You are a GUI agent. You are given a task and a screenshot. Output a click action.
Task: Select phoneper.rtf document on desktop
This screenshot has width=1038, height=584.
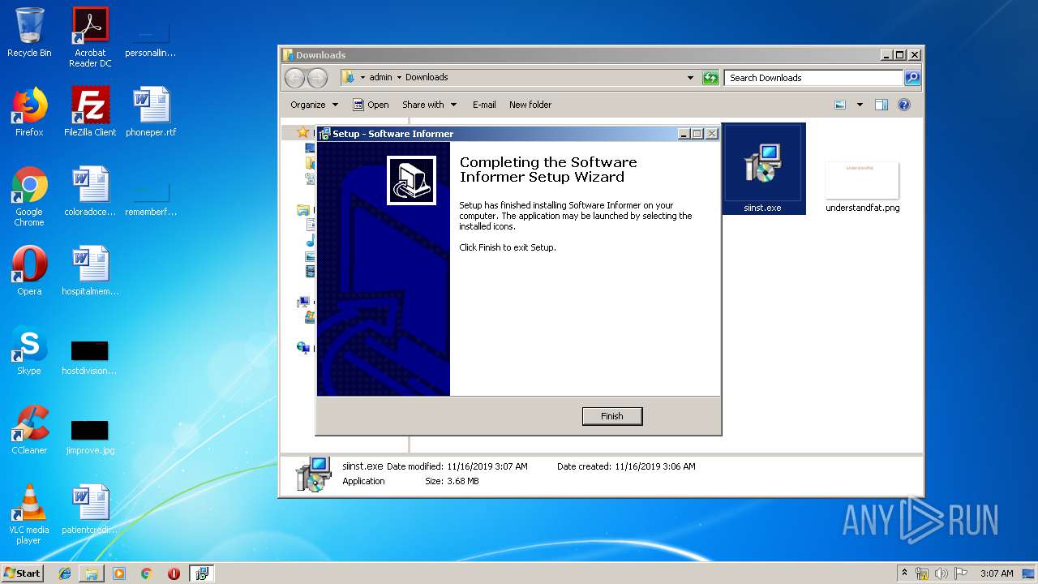[151, 112]
